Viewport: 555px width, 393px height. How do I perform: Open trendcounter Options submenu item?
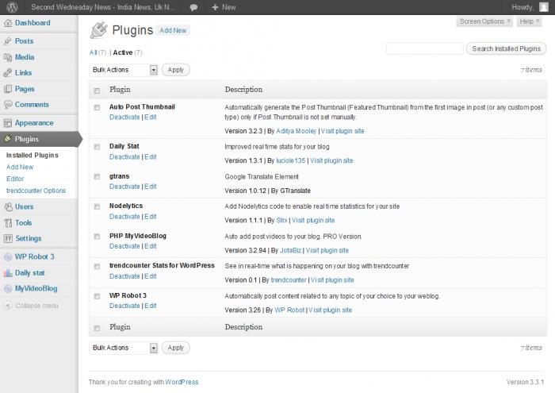click(36, 191)
